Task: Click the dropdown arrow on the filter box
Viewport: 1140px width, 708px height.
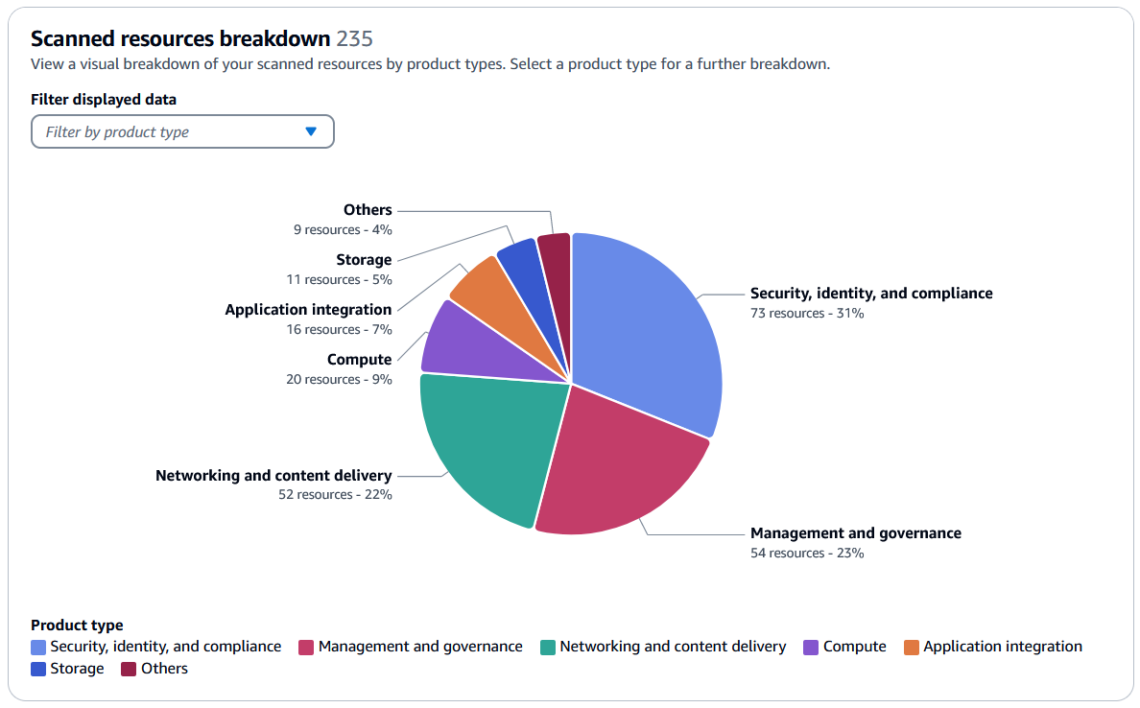Action: click(x=311, y=131)
